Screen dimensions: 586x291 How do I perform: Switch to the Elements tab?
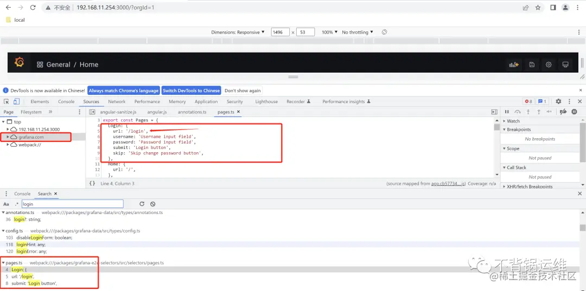(40, 101)
